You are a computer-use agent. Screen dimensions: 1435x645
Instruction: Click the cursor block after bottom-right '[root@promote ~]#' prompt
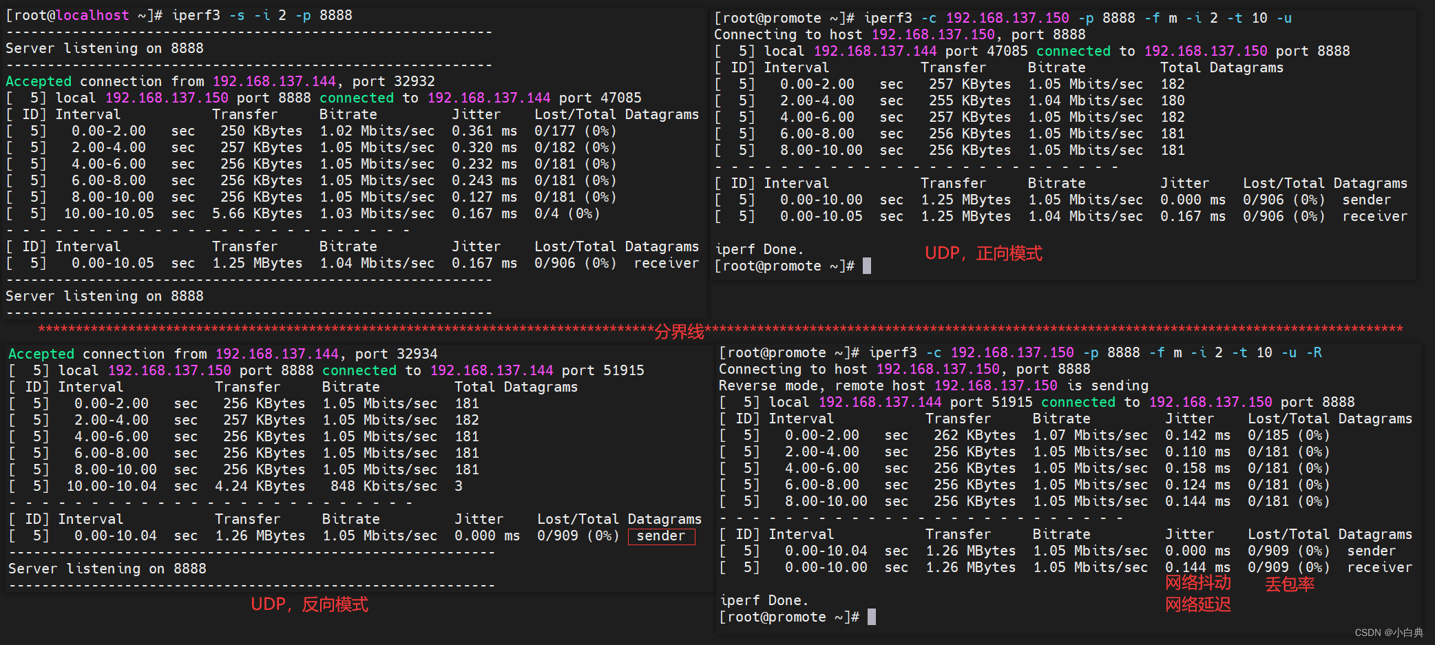click(872, 617)
